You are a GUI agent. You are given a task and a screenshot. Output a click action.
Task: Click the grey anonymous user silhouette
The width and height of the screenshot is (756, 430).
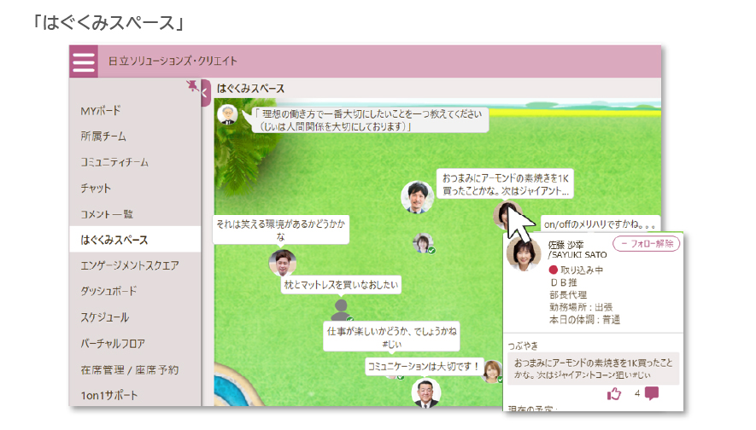pos(340,308)
